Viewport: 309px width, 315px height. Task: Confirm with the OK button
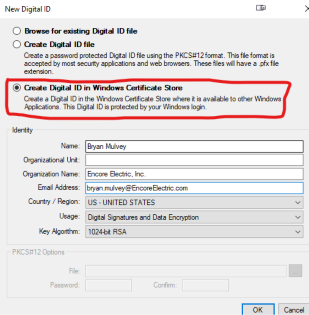click(258, 310)
